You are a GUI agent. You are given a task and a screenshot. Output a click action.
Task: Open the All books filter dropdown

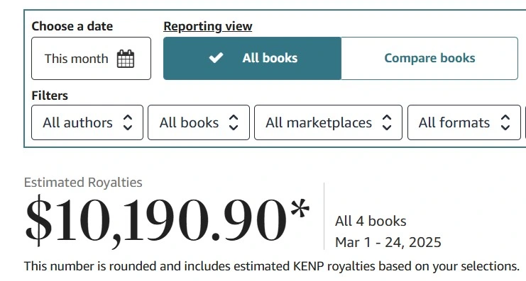pos(199,122)
